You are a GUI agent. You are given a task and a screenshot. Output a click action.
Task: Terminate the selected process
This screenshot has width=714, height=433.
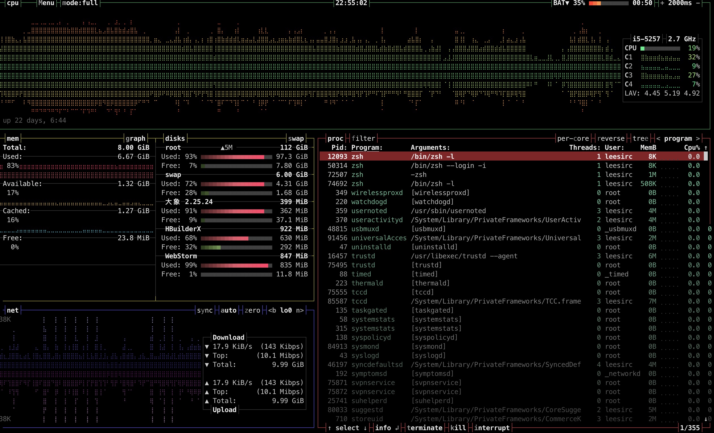point(425,428)
